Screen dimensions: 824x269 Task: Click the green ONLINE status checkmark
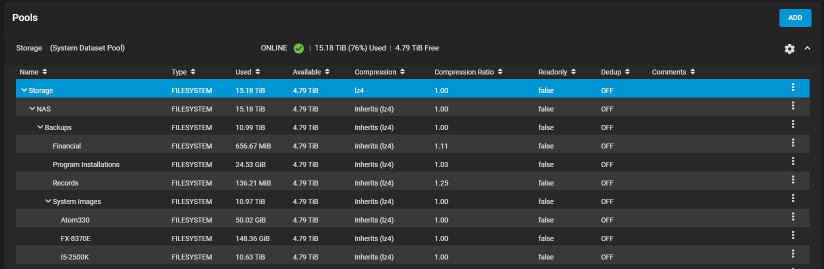click(x=299, y=48)
